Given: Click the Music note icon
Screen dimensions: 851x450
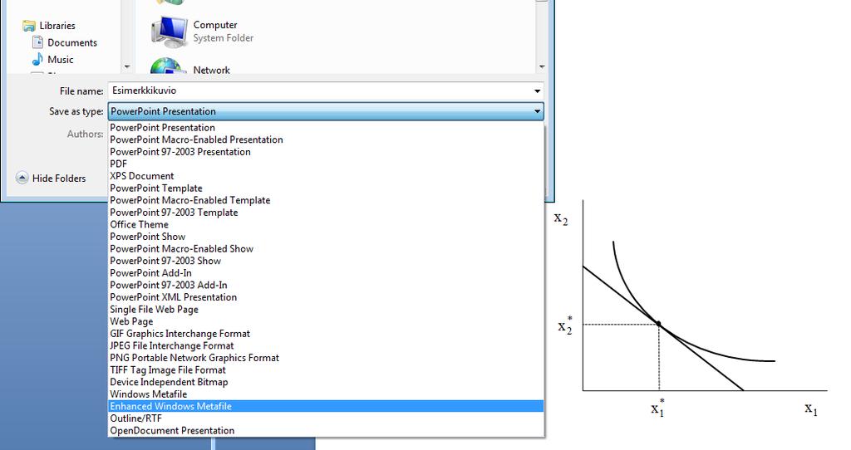Looking at the screenshot, I should [x=37, y=59].
